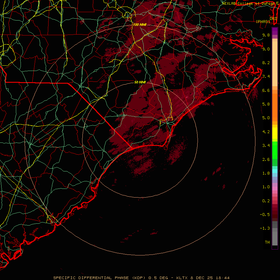This screenshot has height=280, width=280.
Task: Pick the cyan segment of the color bar
Action: pyautogui.click(x=275, y=171)
